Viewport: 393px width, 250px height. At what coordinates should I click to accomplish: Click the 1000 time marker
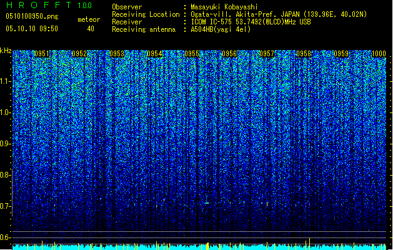click(379, 54)
